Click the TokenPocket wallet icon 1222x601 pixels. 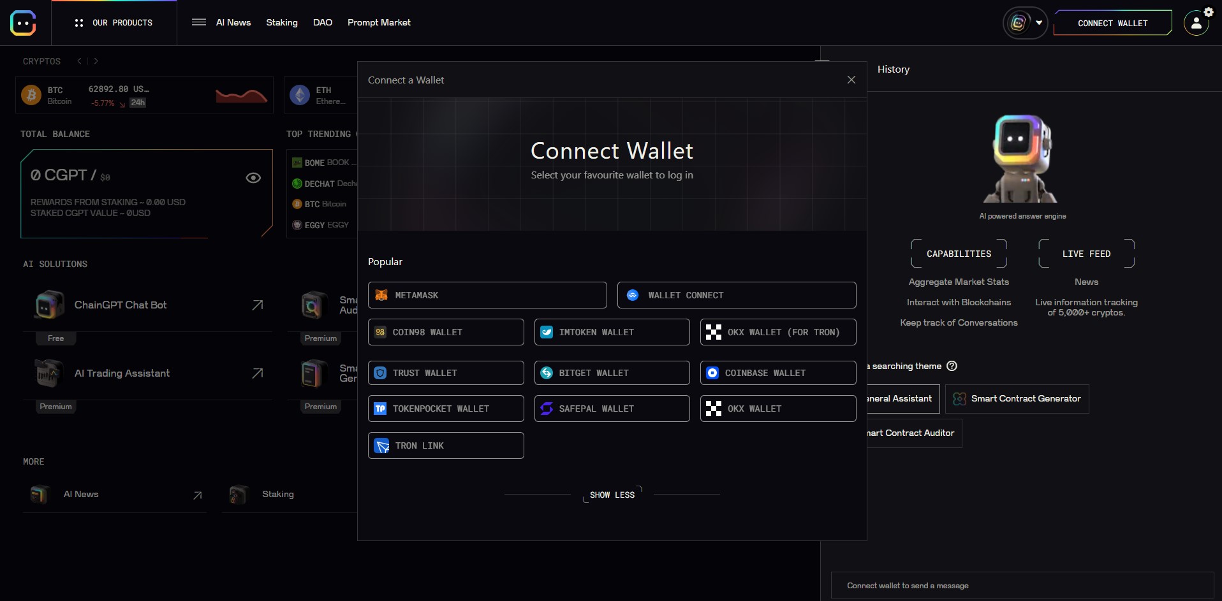[x=380, y=409]
